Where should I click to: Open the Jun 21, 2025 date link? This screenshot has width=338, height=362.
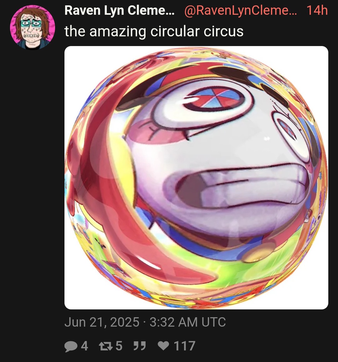pos(102,322)
